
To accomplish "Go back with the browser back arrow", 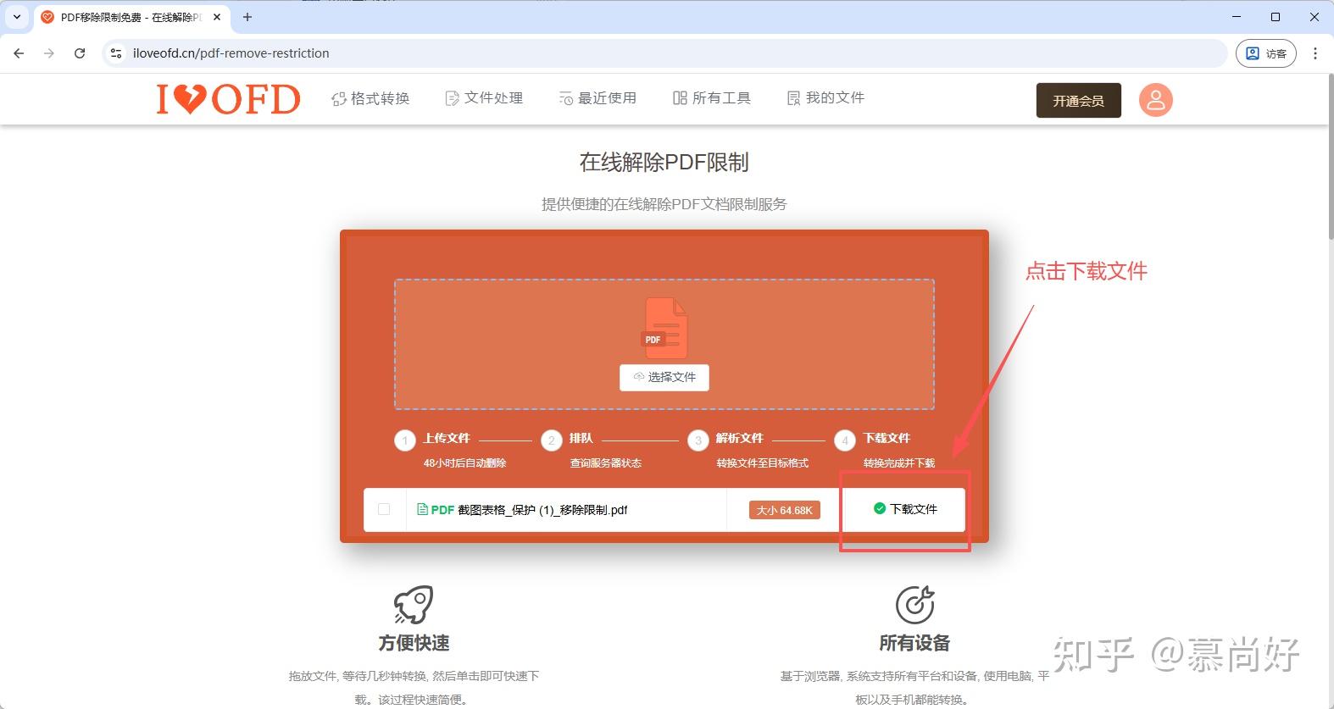I will [x=19, y=53].
